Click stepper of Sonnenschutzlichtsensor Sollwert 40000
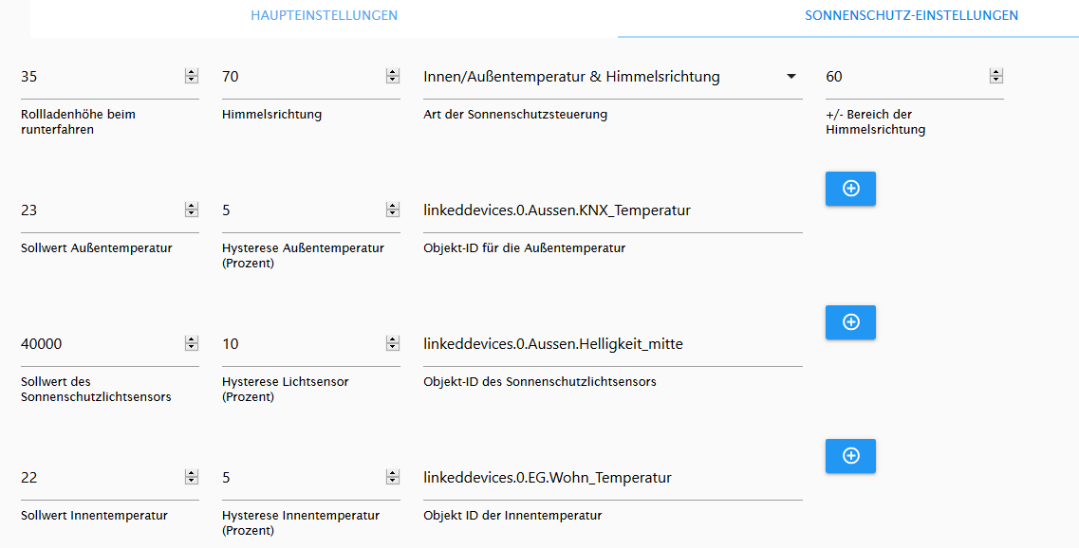The width and height of the screenshot is (1079, 548). [192, 343]
